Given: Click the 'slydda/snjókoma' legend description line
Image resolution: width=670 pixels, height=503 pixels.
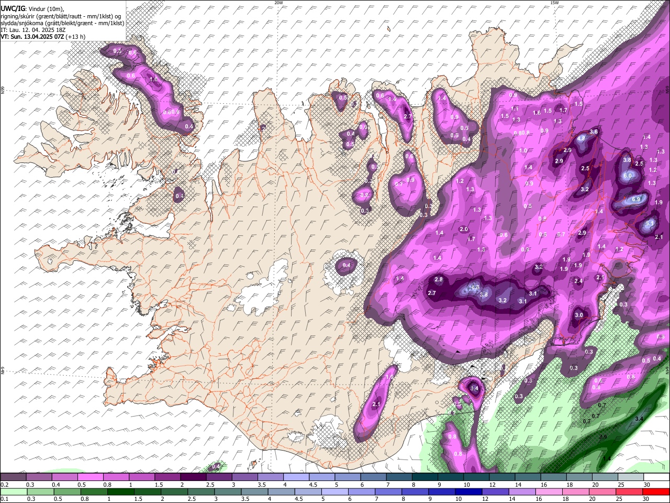Looking at the screenshot, I should pos(62,23).
